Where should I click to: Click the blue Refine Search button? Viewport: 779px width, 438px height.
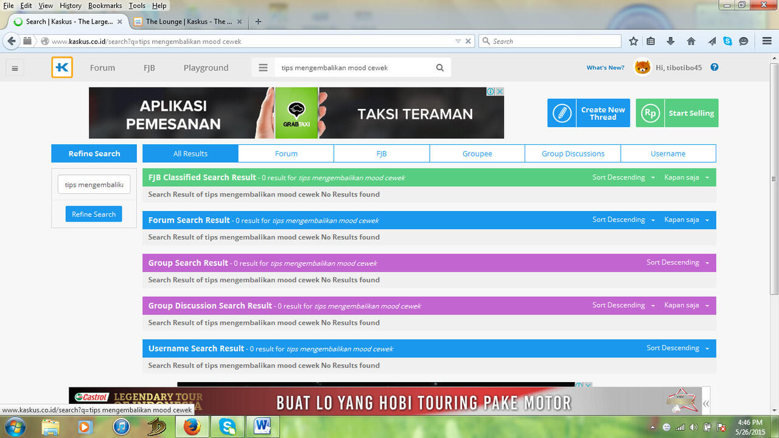[94, 214]
